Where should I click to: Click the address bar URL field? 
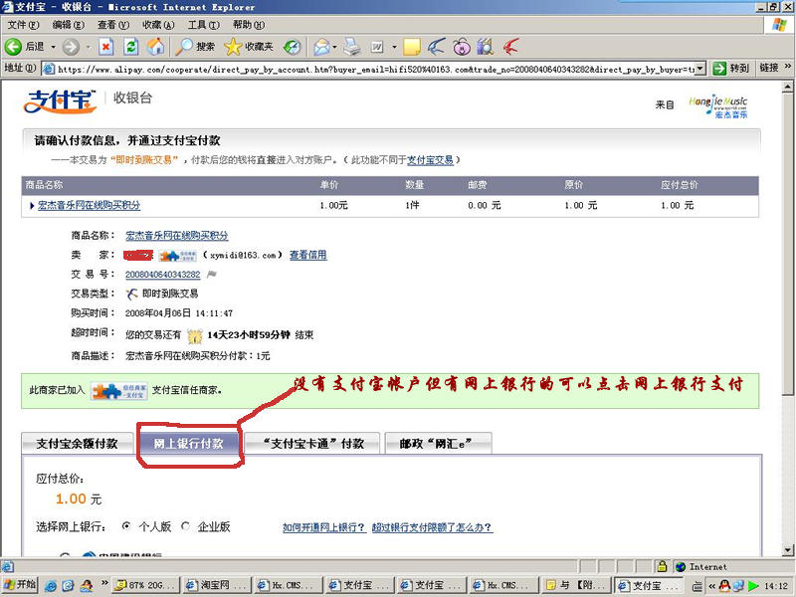[376, 69]
